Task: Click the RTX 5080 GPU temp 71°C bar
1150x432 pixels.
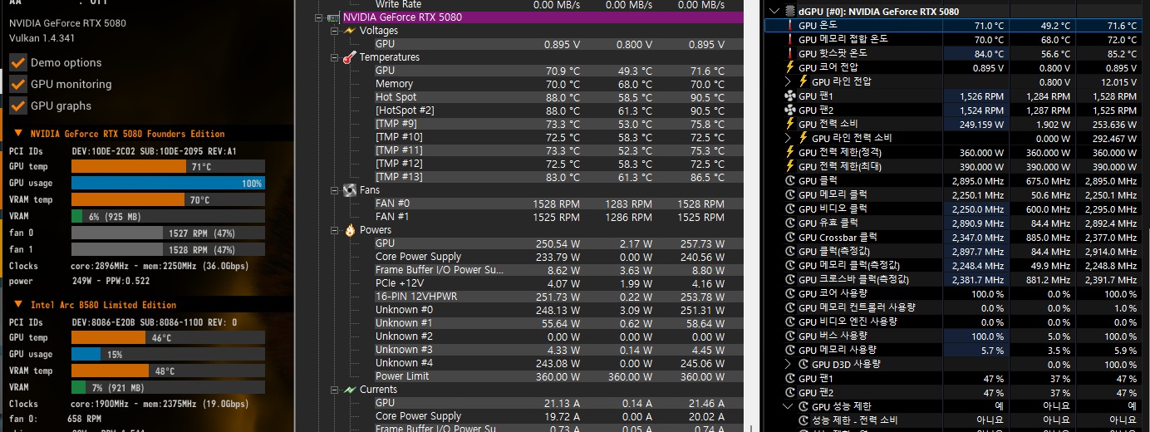Action: point(168,166)
